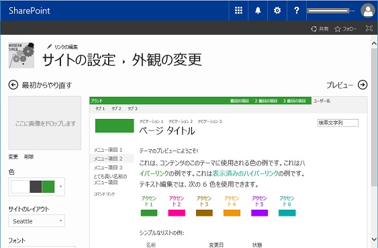Click the アクセント 3 brown swatch

(x=204, y=213)
